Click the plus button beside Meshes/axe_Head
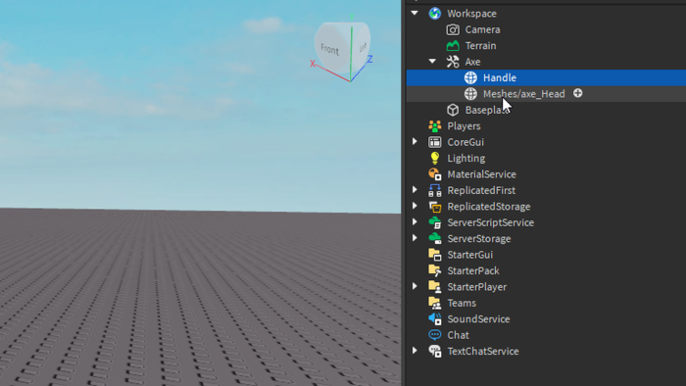Image resolution: width=686 pixels, height=386 pixels. (x=577, y=93)
